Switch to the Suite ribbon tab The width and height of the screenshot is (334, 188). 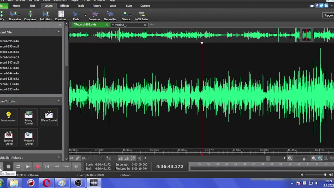click(129, 6)
